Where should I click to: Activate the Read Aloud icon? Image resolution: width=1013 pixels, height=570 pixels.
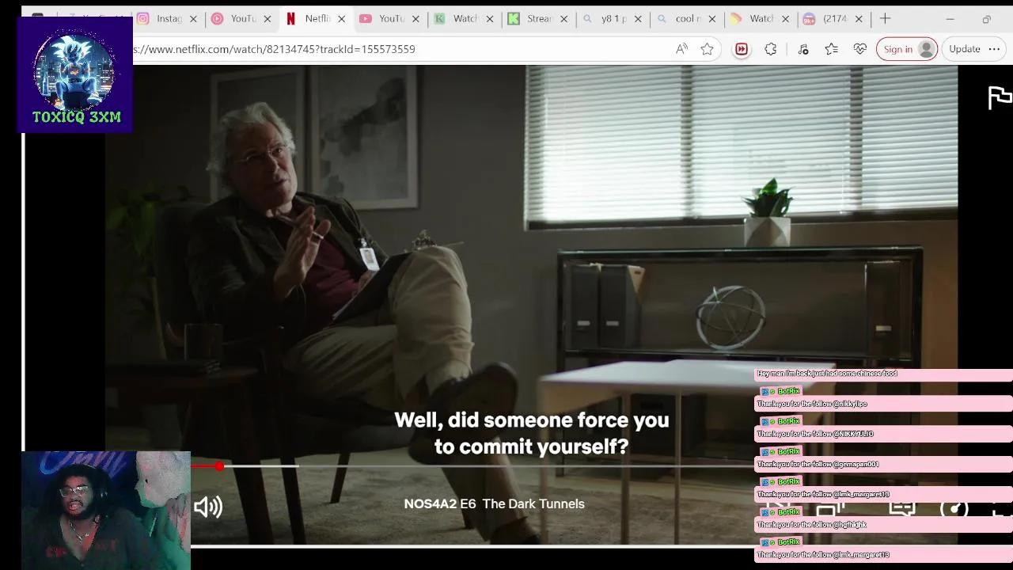pos(681,49)
